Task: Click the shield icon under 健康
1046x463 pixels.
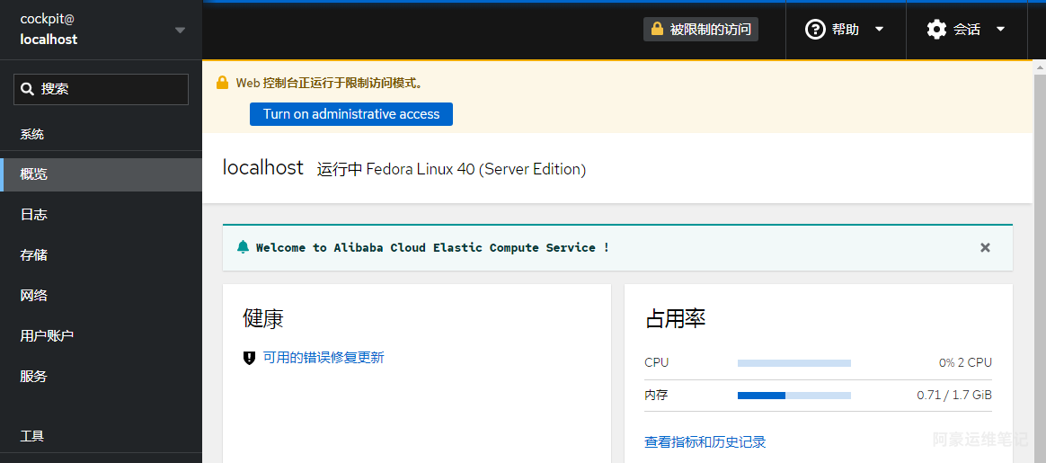Action: pyautogui.click(x=250, y=358)
